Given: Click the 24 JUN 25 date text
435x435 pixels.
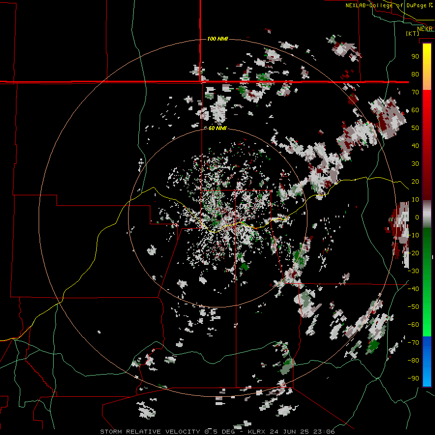Looking at the screenshot, I should (x=290, y=432).
